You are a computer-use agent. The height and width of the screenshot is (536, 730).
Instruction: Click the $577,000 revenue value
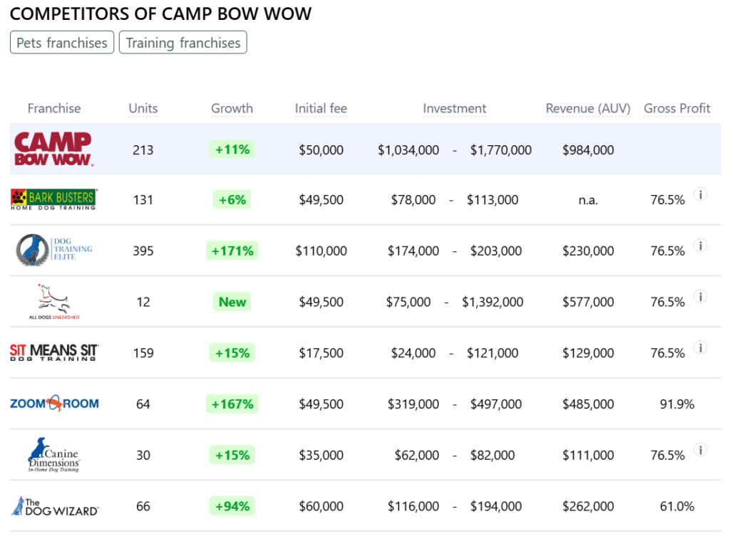[x=588, y=302]
